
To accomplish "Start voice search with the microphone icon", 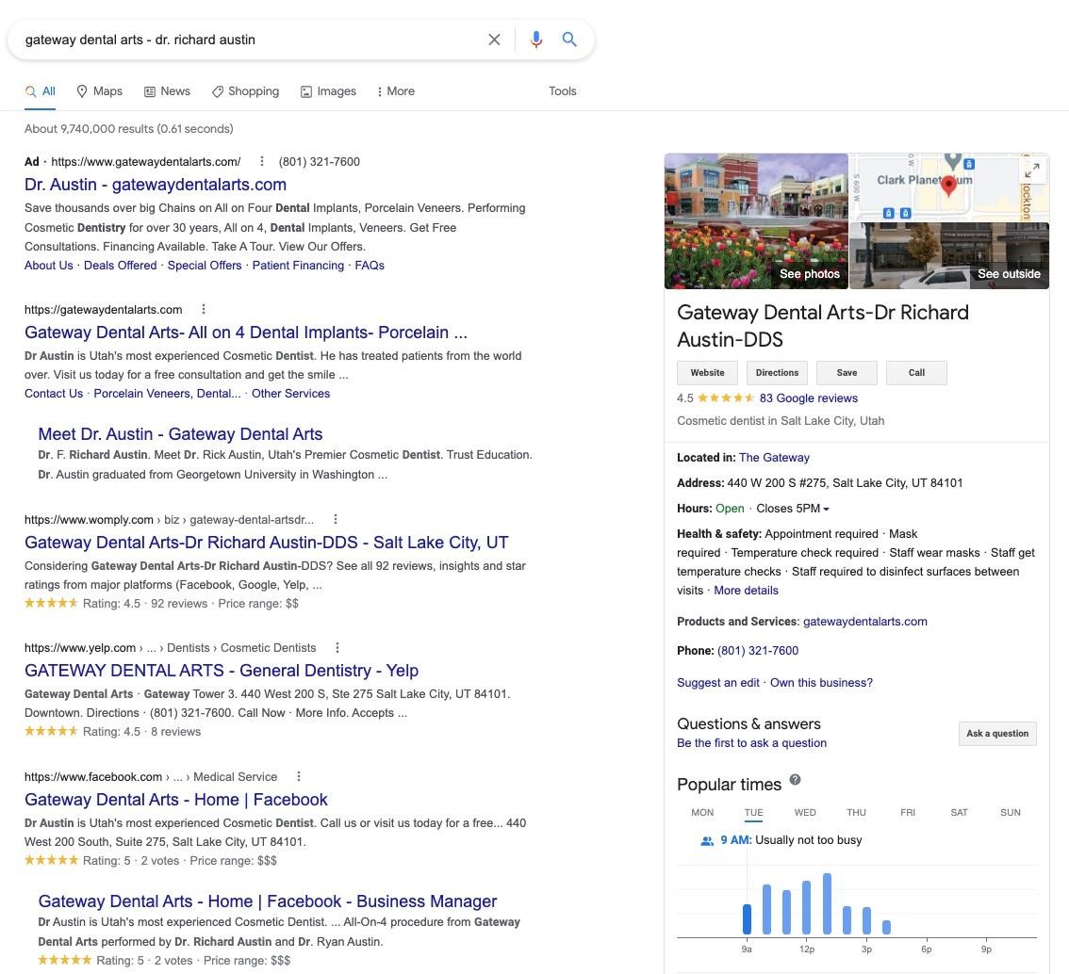I will coord(536,40).
